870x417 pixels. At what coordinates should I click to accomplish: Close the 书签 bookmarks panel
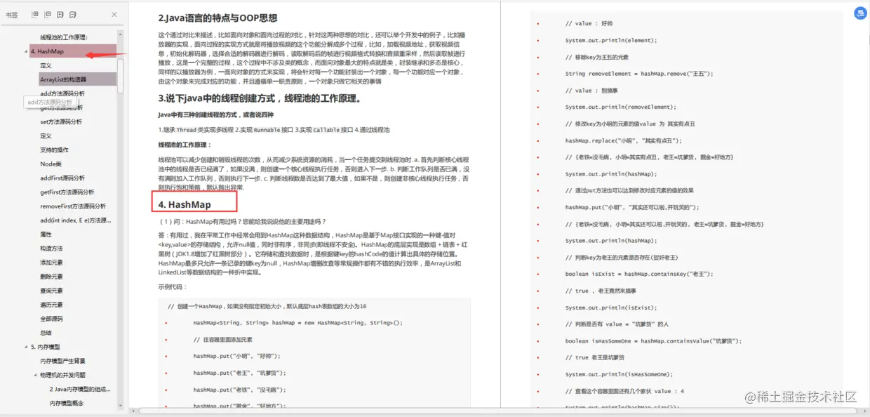point(114,14)
